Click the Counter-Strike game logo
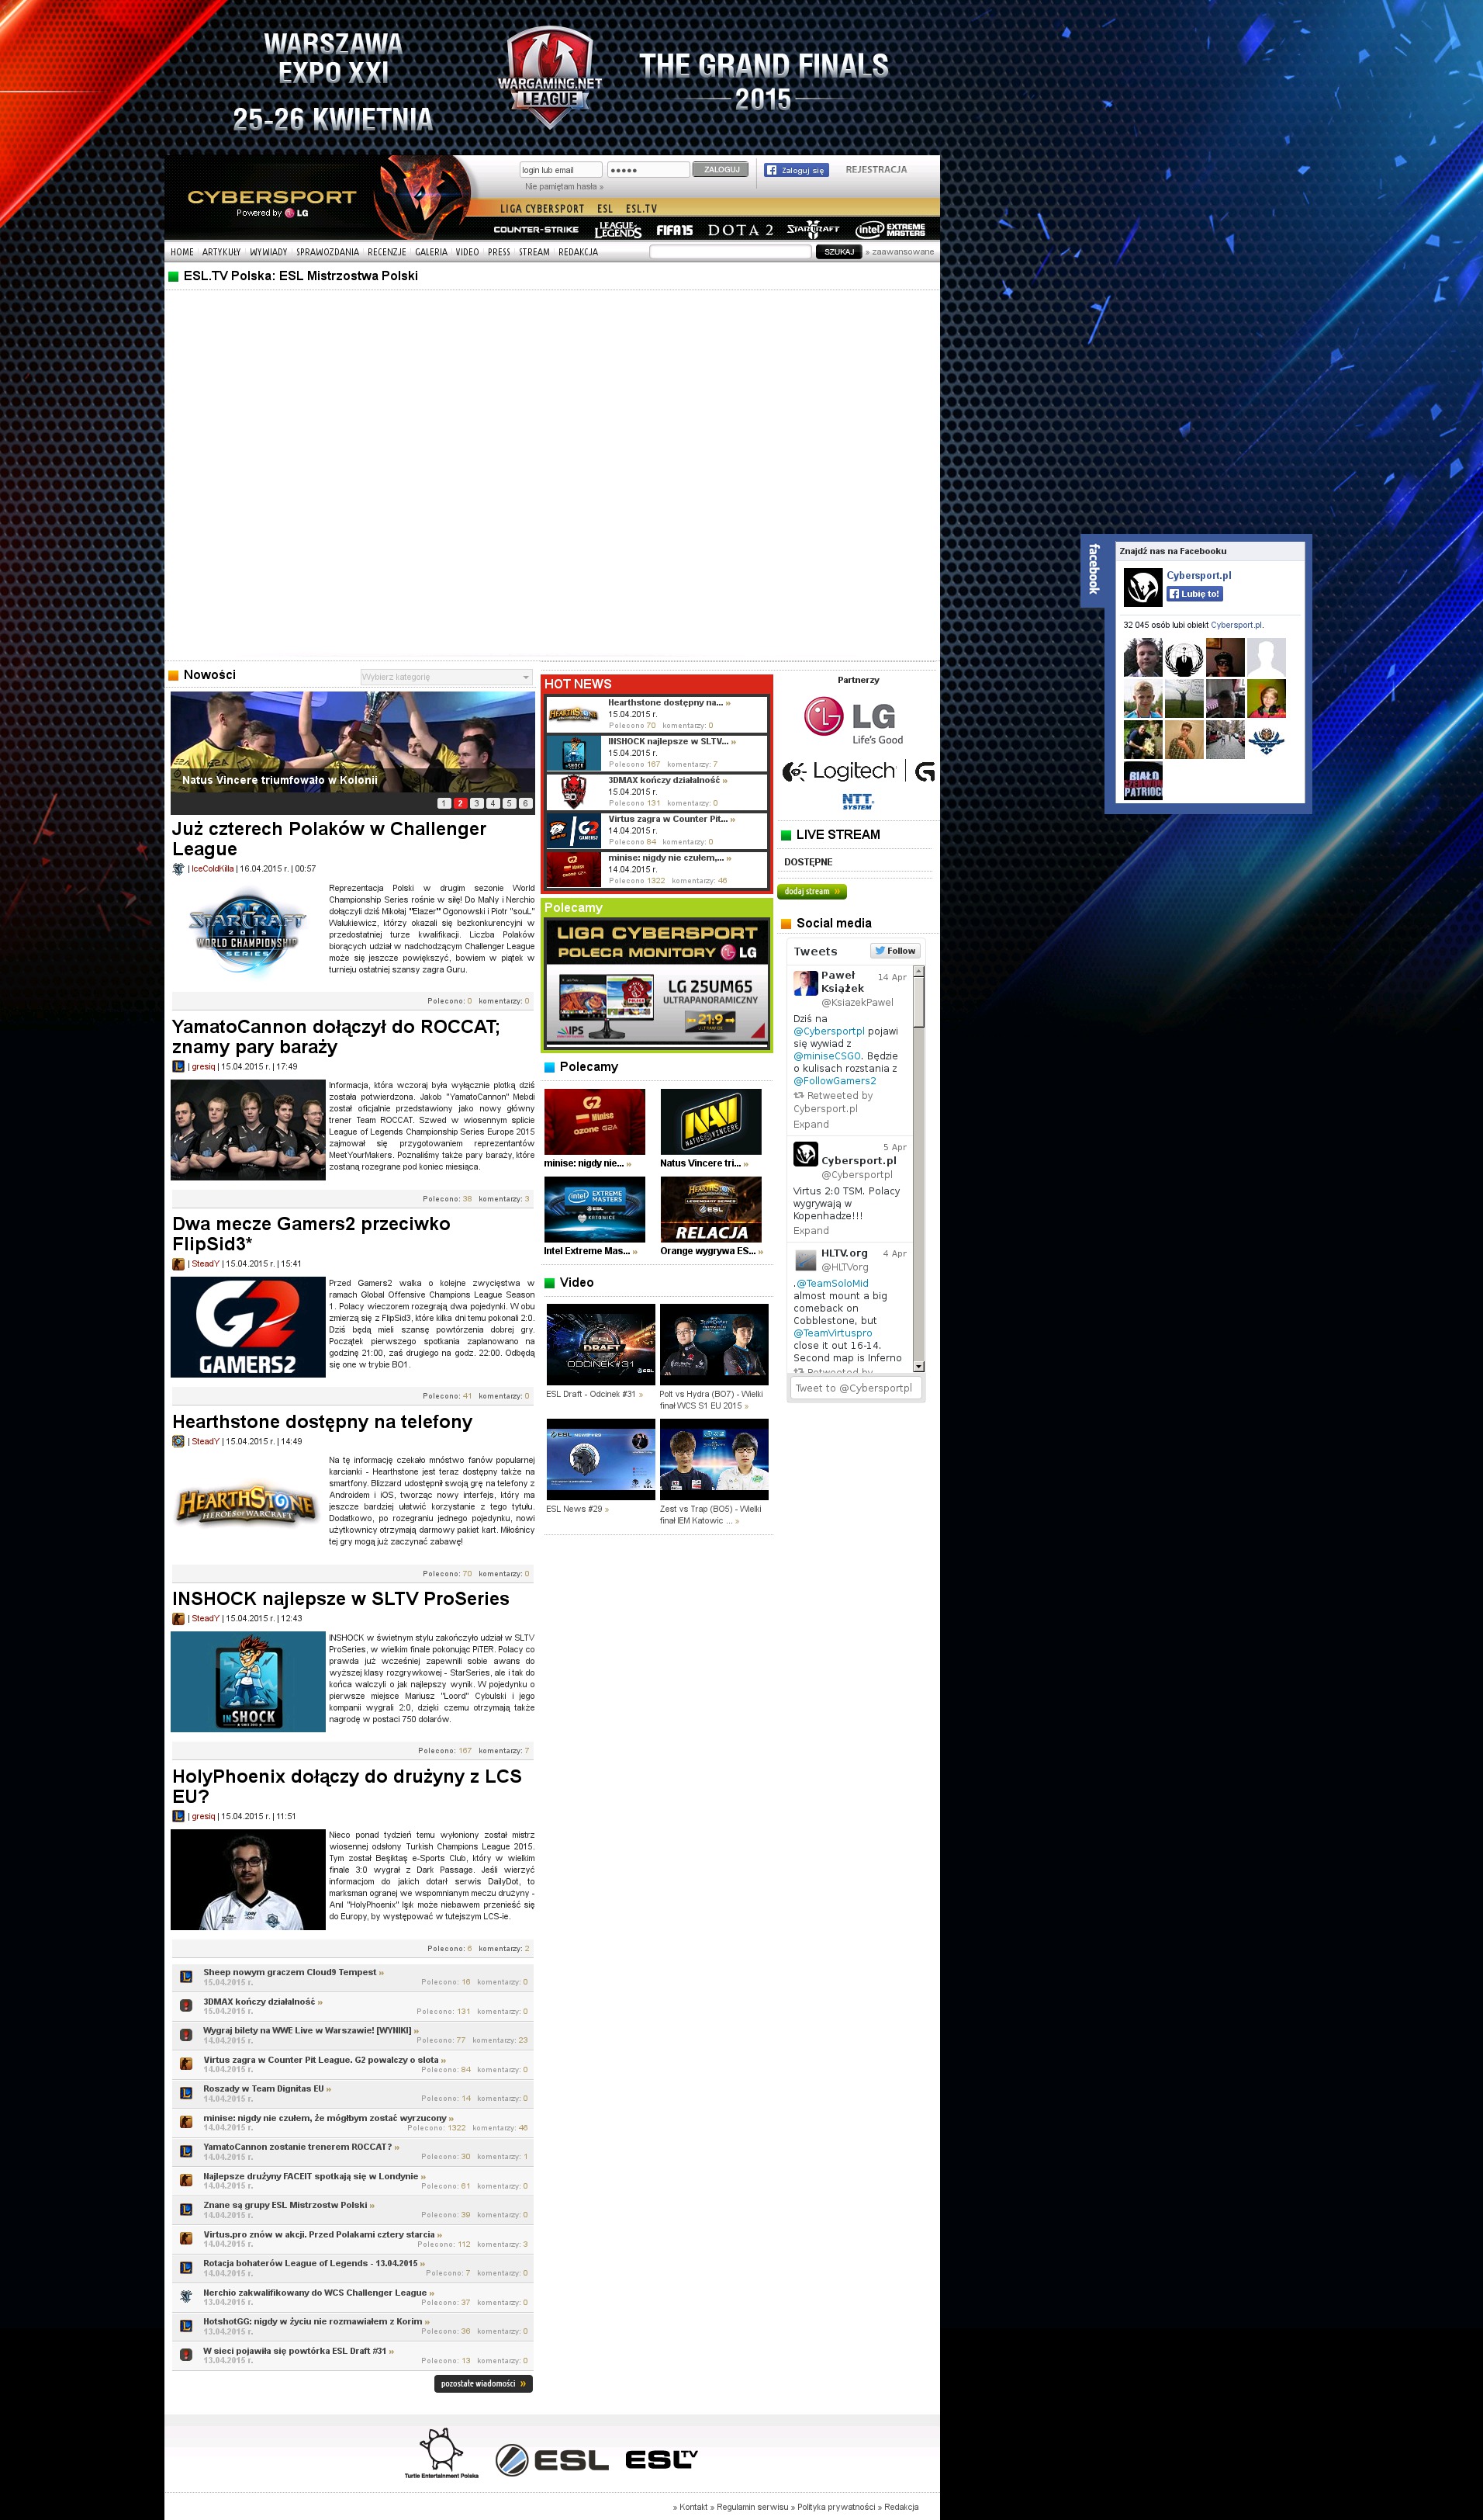The image size is (1483, 2520). click(x=536, y=230)
